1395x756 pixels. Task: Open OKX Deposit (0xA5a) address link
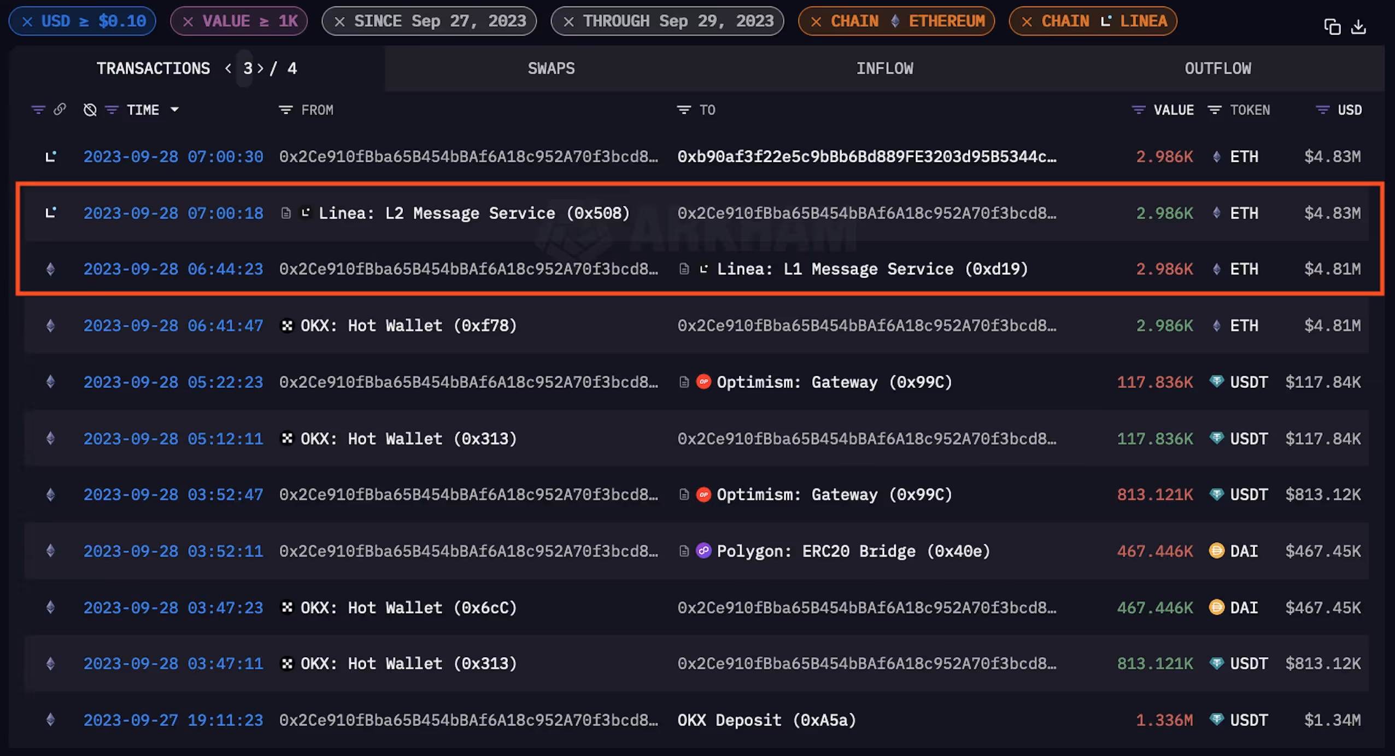(x=766, y=720)
